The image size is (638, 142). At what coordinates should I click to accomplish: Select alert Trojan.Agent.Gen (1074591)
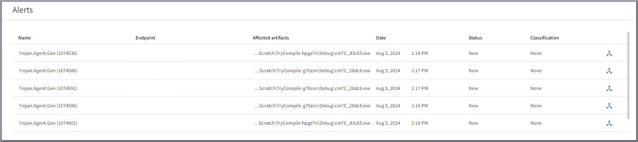coord(48,88)
